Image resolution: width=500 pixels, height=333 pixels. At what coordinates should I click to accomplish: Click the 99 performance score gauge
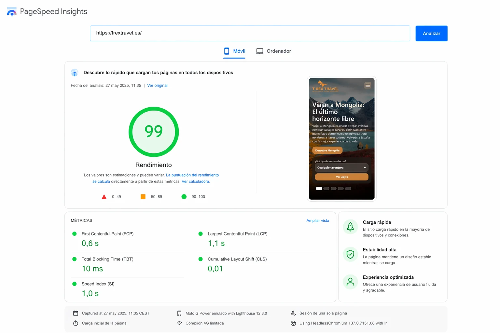point(154,132)
